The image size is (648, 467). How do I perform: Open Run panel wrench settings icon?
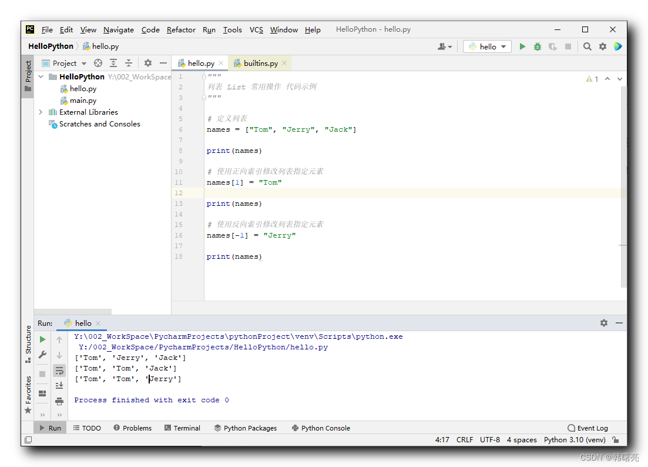(42, 355)
